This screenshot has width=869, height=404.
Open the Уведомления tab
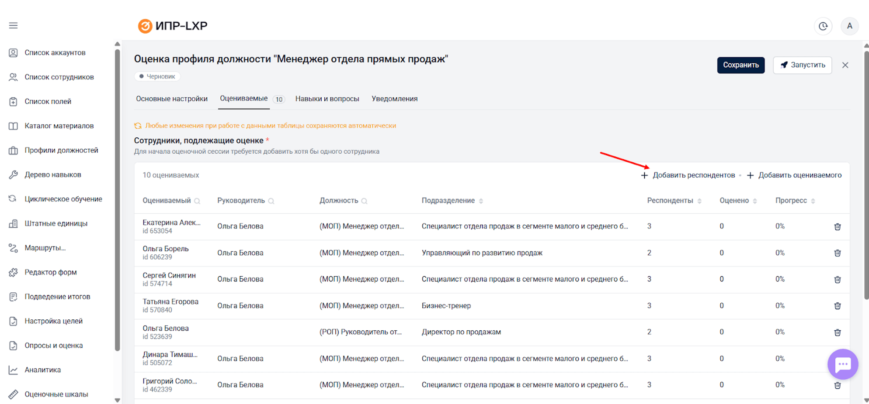coord(394,99)
